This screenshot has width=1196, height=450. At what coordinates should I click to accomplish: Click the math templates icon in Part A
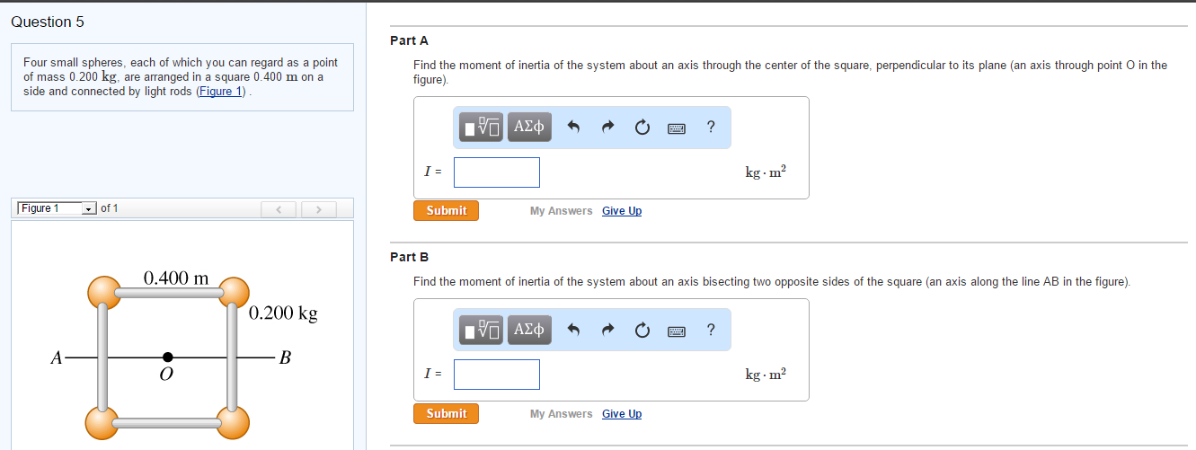482,128
